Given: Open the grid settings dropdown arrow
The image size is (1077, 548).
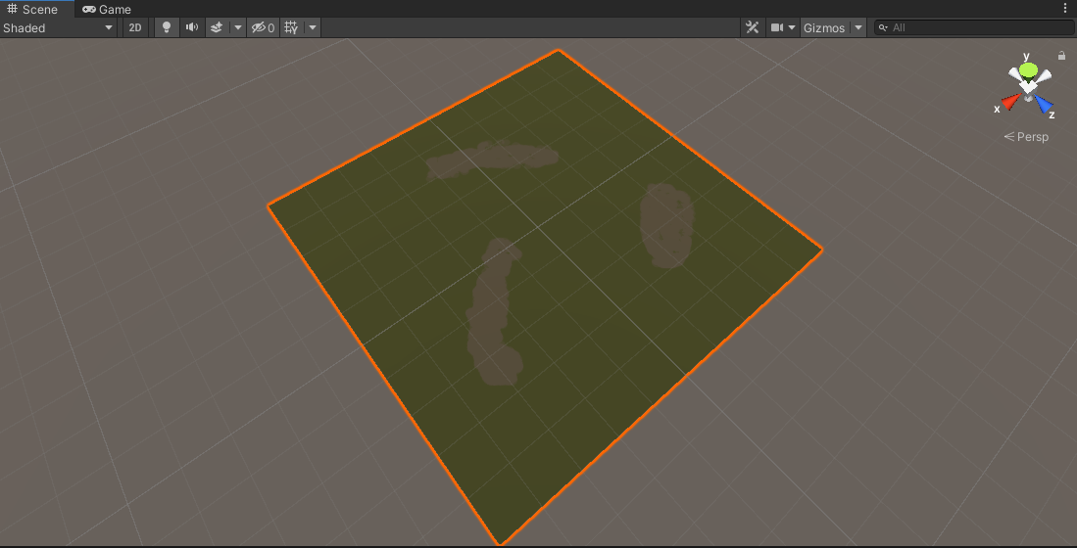Looking at the screenshot, I should 313,27.
